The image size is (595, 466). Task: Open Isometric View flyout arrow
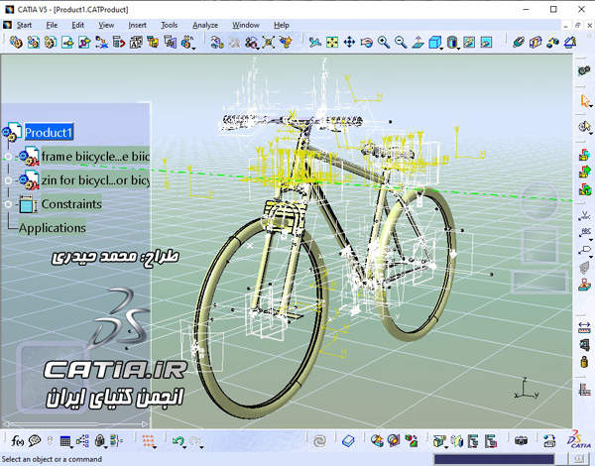click(x=441, y=49)
